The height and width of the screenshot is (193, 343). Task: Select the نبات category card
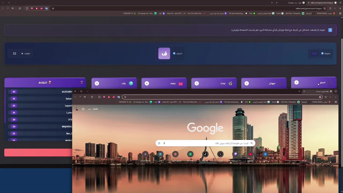214,83
